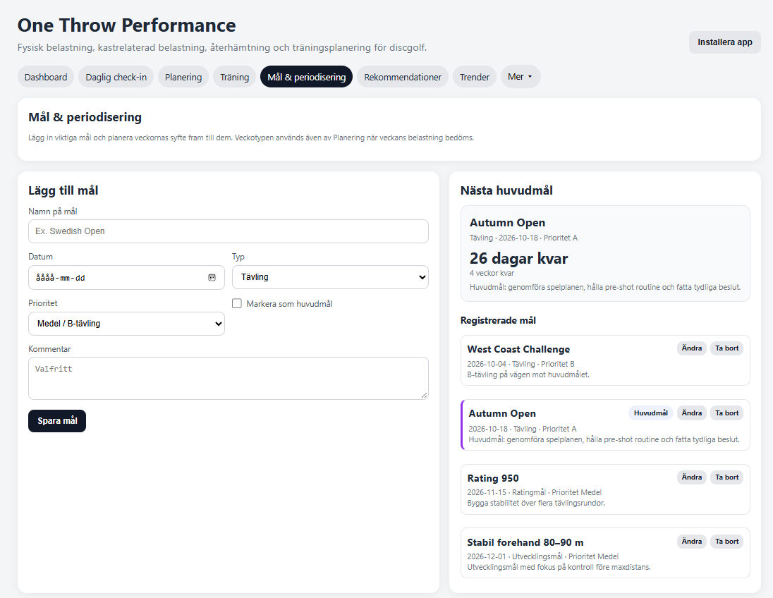Click the Autumn Open title in Nästa huvudmål
The height and width of the screenshot is (598, 773).
(507, 223)
